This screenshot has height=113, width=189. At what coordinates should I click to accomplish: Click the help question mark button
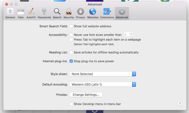tap(180, 104)
